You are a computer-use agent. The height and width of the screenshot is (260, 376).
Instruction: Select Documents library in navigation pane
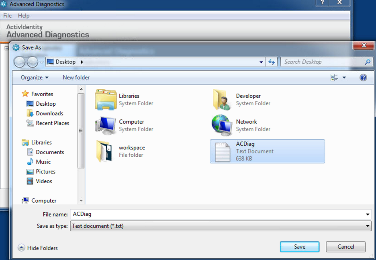[45, 152]
